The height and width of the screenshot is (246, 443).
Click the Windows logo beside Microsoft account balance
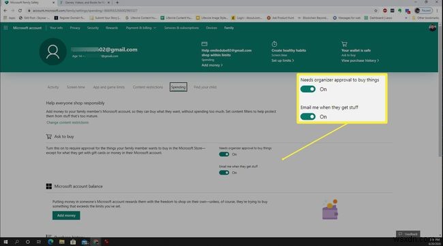[49, 186]
